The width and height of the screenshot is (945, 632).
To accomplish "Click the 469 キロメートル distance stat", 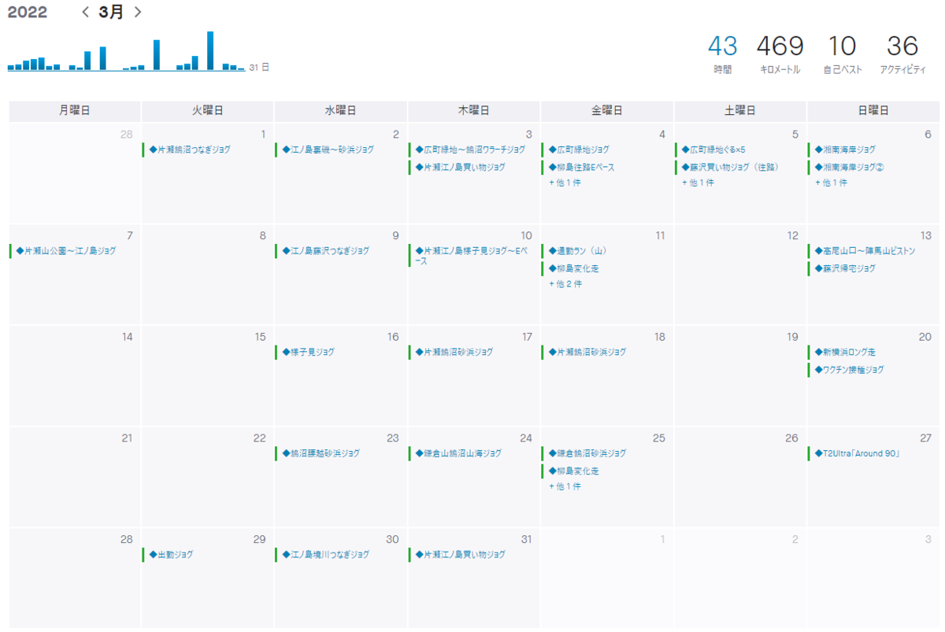I will pos(780,54).
